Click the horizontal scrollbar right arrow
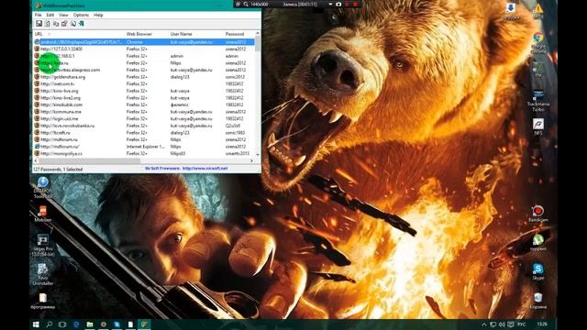587x330 pixels. (251, 161)
